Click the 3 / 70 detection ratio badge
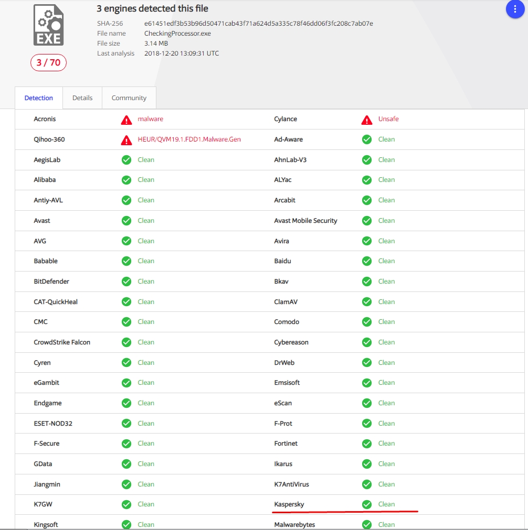Image resolution: width=528 pixels, height=530 pixels. 48,62
